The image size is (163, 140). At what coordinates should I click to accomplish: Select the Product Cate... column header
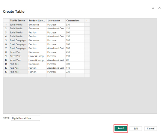(37, 21)
